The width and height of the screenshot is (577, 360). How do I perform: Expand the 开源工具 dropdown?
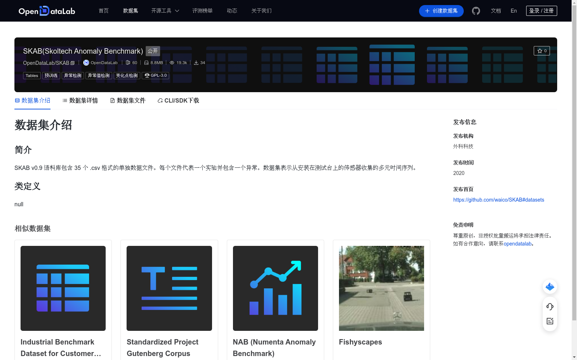165,11
